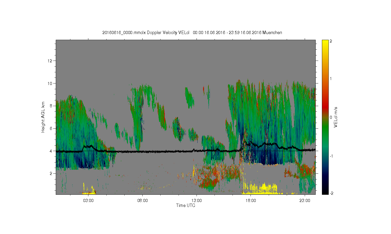The height and width of the screenshot is (234, 391).
Task: Click the 'Time UTC' x-axis label
Action: click(186, 205)
